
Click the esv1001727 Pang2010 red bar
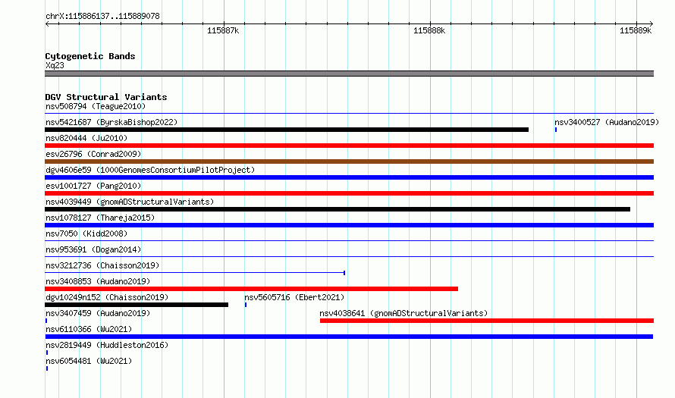(x=349, y=193)
